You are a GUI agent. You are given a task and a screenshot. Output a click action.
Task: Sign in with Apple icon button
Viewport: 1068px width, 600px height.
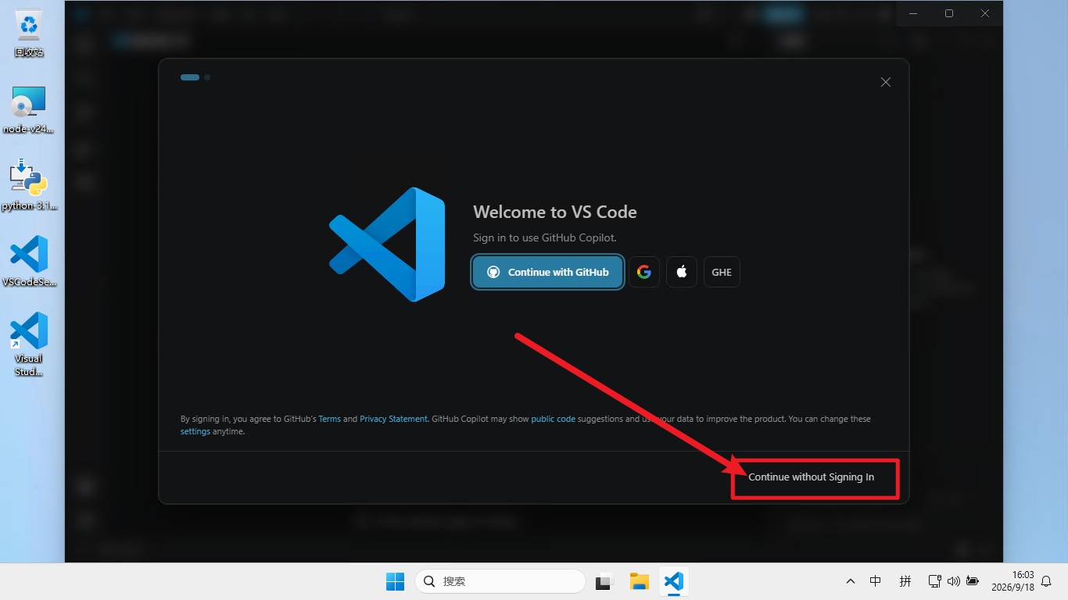coord(682,272)
